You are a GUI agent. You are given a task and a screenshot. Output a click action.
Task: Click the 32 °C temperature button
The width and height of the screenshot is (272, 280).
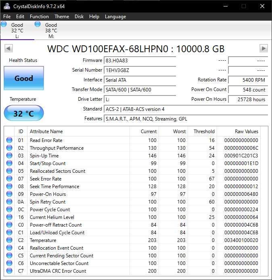(24, 113)
